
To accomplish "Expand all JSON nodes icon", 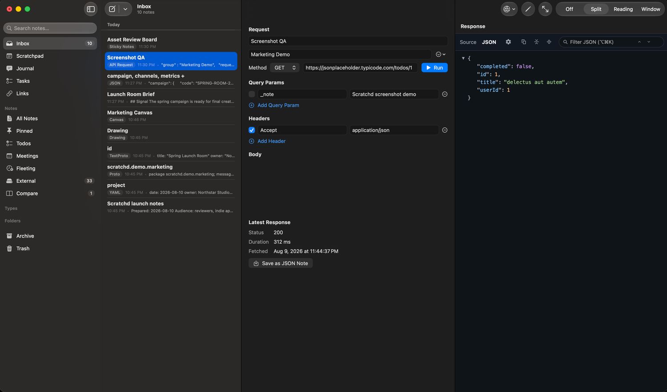I will [549, 42].
